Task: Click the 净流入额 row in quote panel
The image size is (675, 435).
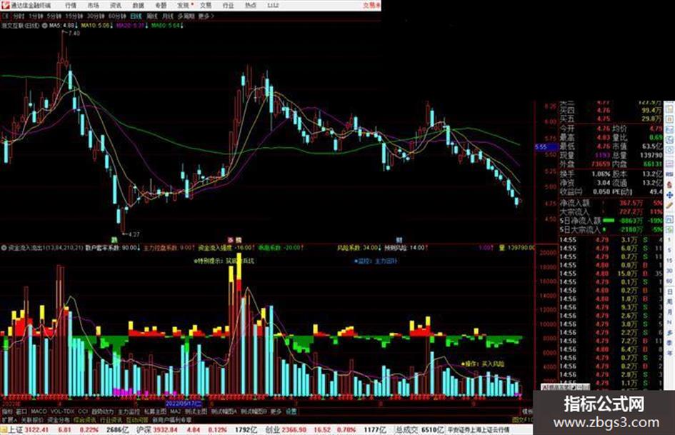Action: (x=611, y=203)
